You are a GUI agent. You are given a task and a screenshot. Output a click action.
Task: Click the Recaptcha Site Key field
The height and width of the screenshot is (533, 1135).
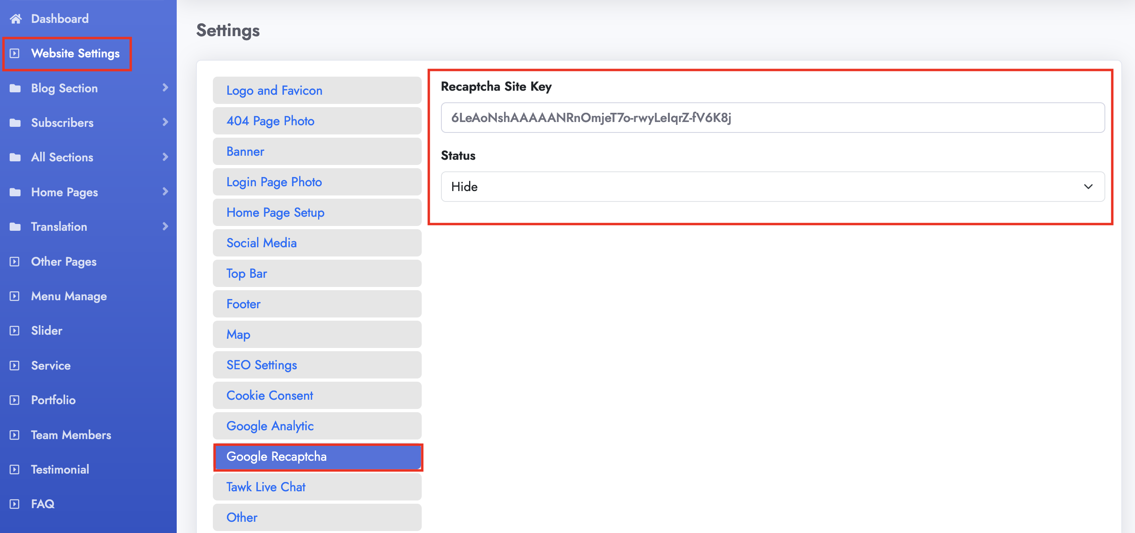click(772, 118)
